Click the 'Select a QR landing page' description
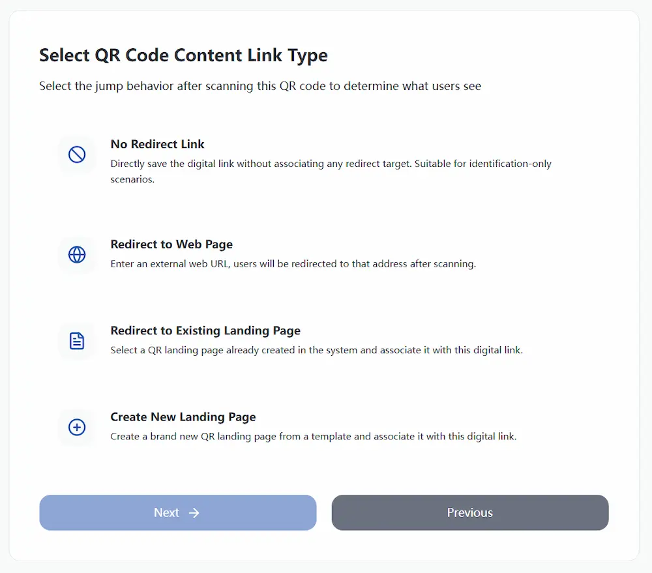 tap(316, 350)
